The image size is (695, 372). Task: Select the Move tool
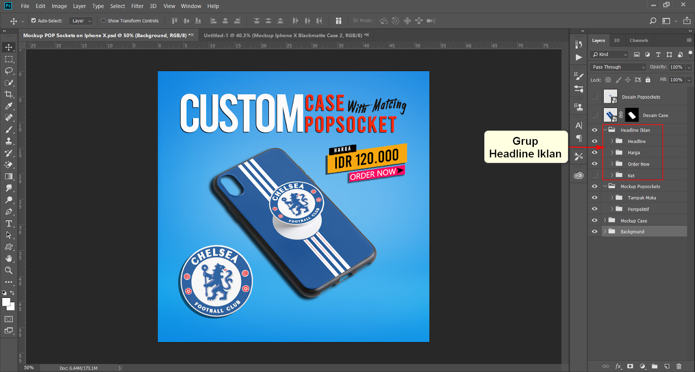(9, 47)
